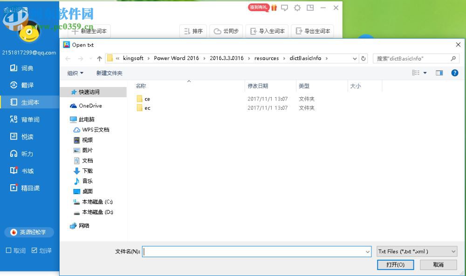Open the 组织 organize dropdown
This screenshot has width=466, height=276.
pyautogui.click(x=75, y=73)
